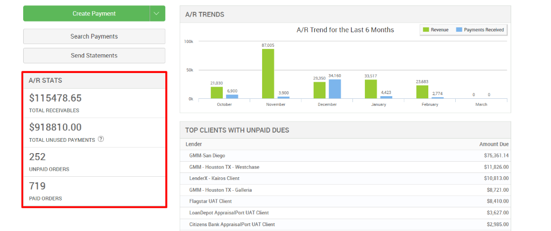
Task: Click the March label on chart axis
Action: pyautogui.click(x=481, y=105)
